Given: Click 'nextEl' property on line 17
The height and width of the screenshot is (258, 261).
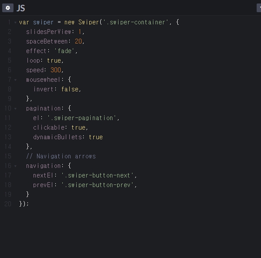Looking at the screenshot, I should pyautogui.click(x=43, y=175).
